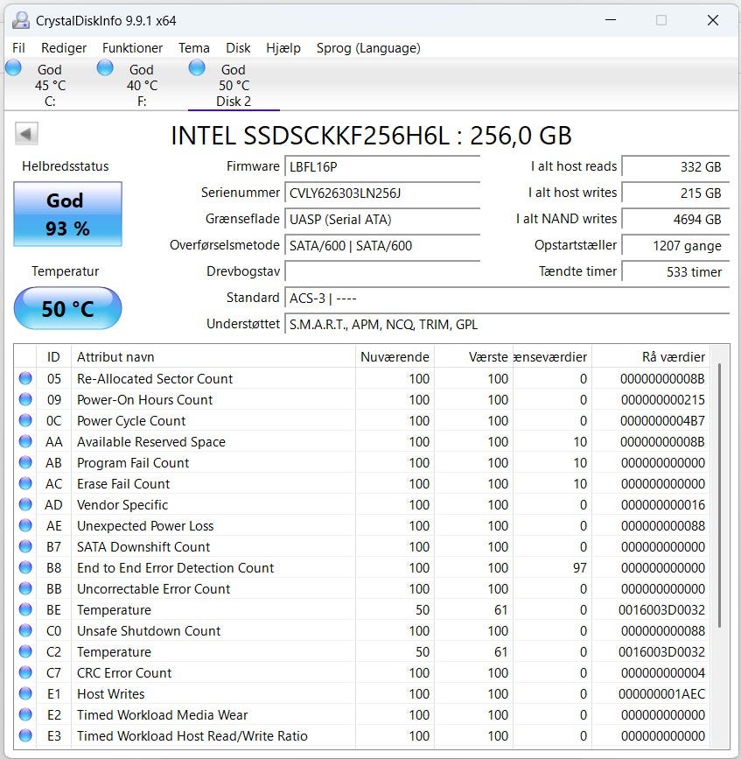Click status orb for Power-On Hours Count

click(x=25, y=399)
